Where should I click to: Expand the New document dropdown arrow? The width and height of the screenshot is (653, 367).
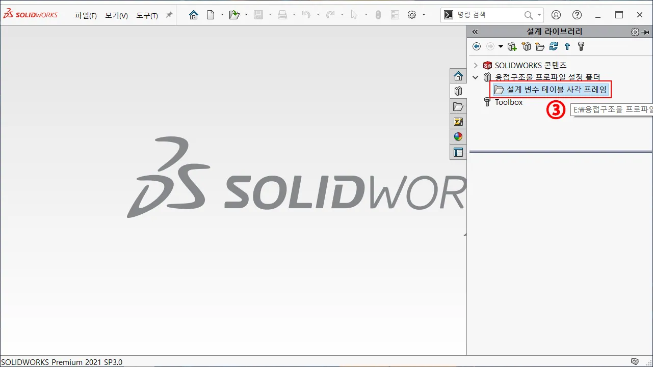click(222, 15)
